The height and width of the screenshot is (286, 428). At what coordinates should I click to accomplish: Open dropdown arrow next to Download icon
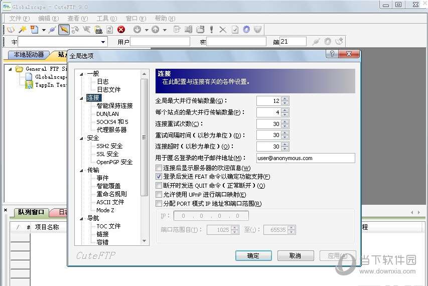pos(147,30)
